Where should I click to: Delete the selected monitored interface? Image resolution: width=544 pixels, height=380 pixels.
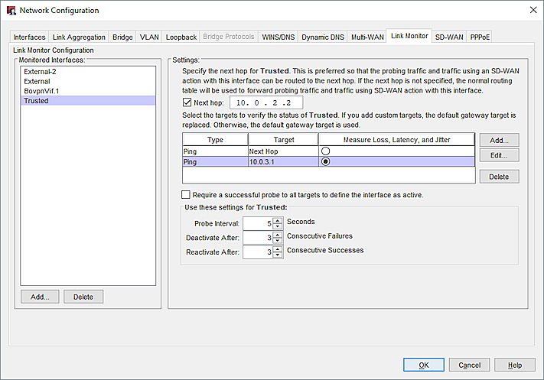[x=83, y=297]
